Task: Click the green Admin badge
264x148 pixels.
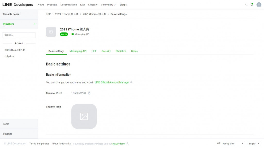Action: coord(64,34)
